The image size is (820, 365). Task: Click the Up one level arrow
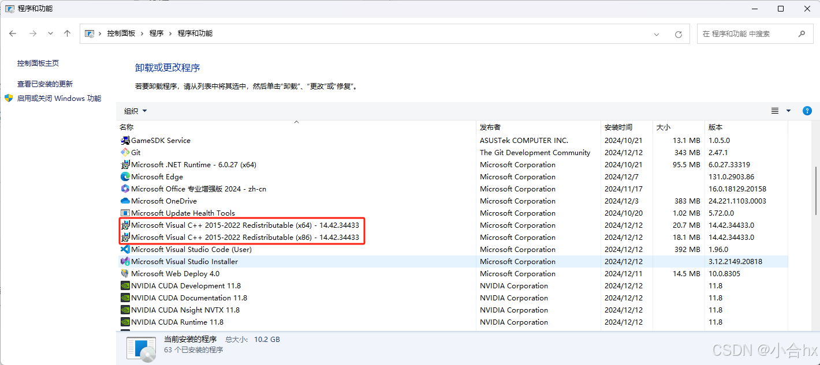67,33
